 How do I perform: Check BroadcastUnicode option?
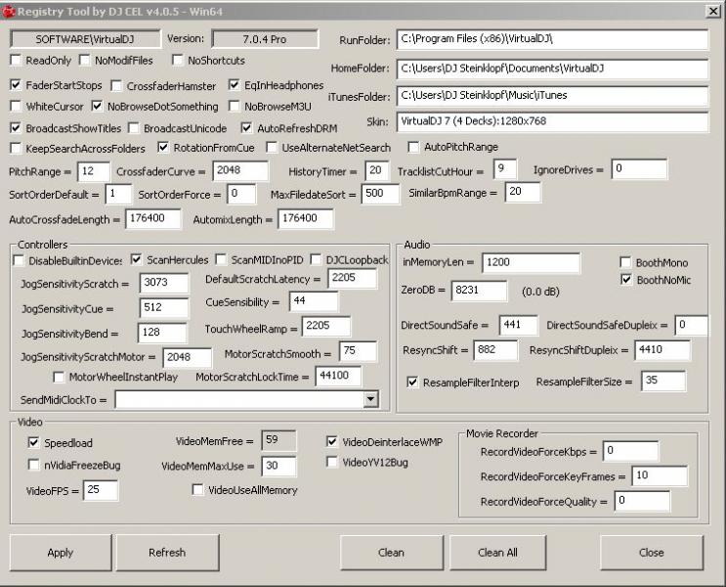coord(134,128)
